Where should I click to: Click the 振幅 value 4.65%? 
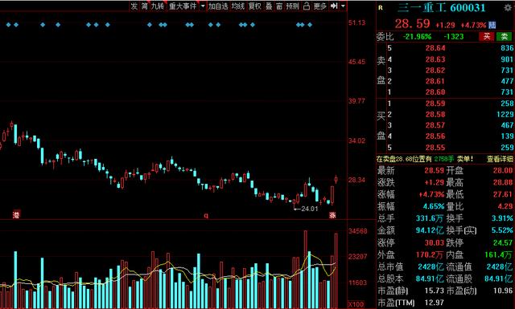(x=433, y=206)
